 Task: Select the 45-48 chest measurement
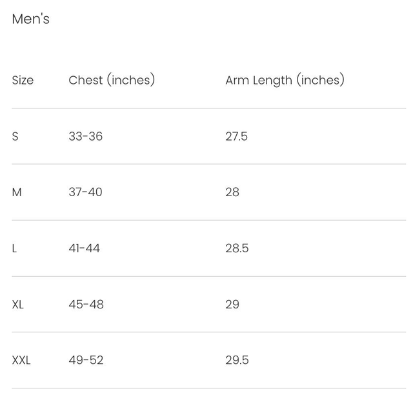pyautogui.click(x=86, y=305)
